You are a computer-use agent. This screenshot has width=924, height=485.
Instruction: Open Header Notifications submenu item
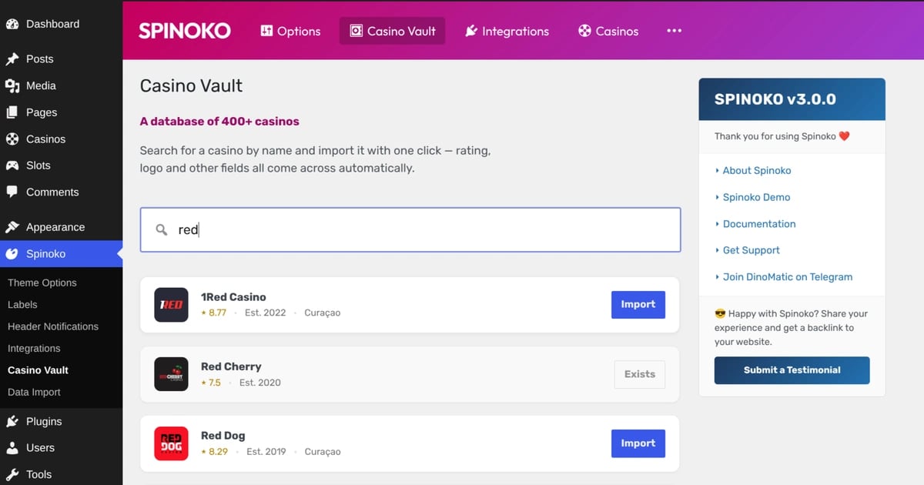[x=53, y=326]
